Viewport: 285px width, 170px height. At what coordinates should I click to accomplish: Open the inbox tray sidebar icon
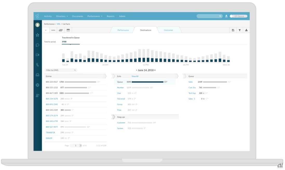click(37, 75)
